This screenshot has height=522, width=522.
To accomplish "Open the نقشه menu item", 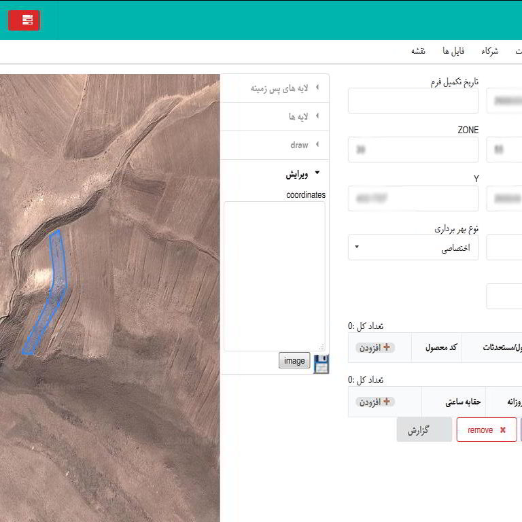I will tap(418, 52).
